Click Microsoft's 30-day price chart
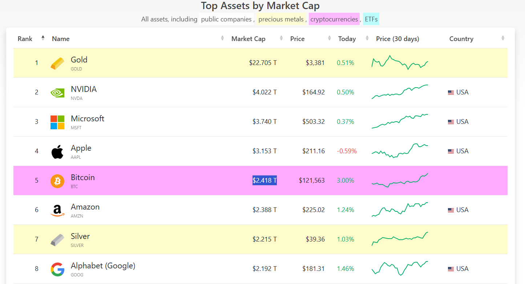The height and width of the screenshot is (284, 525). click(x=400, y=121)
